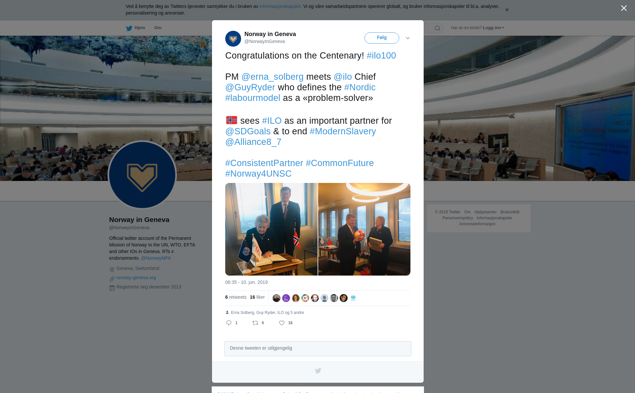This screenshot has height=393, width=635.
Task: Like the tweet with heart icon
Action: [282, 323]
